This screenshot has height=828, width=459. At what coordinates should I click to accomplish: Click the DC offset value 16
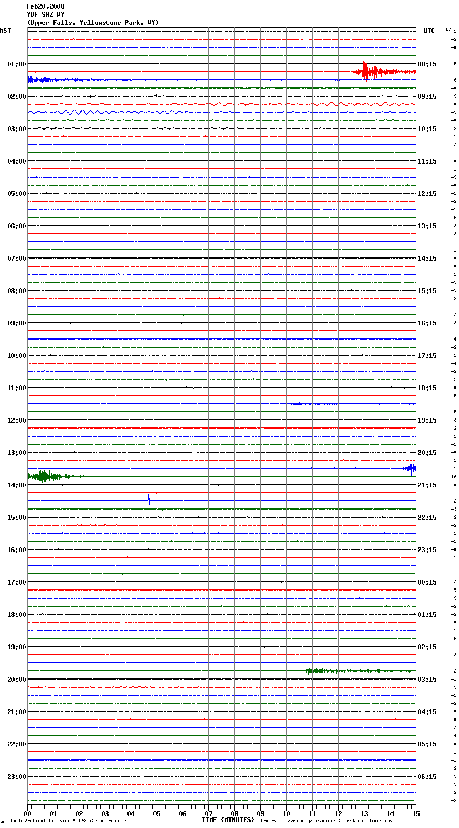[x=454, y=477]
